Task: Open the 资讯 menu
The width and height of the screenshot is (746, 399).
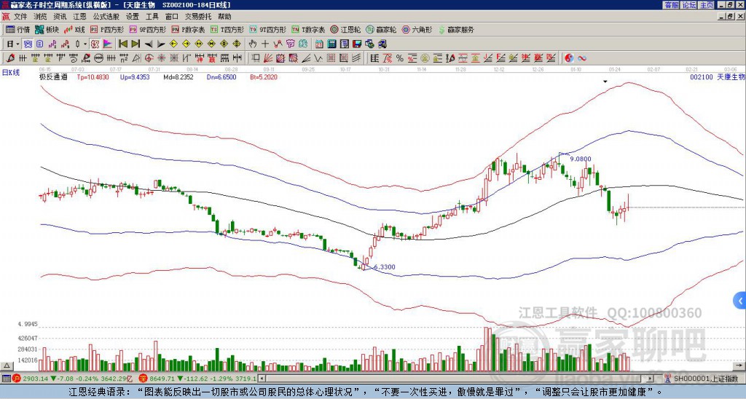Action: tap(60, 17)
